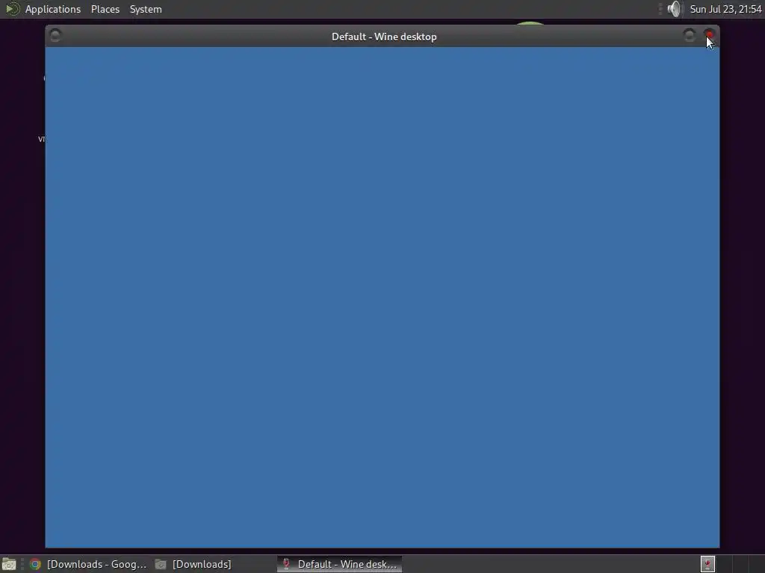Select the Default - Wine desktop taskbar item
765x573 pixels.
pyautogui.click(x=340, y=564)
